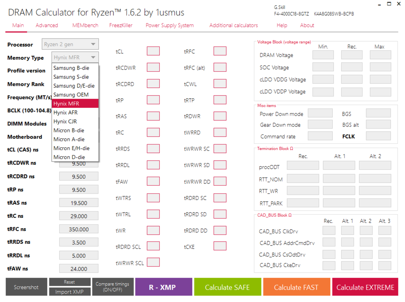Open the Processor dropdown arrow
This screenshot has width=405, height=302.
click(93, 44)
